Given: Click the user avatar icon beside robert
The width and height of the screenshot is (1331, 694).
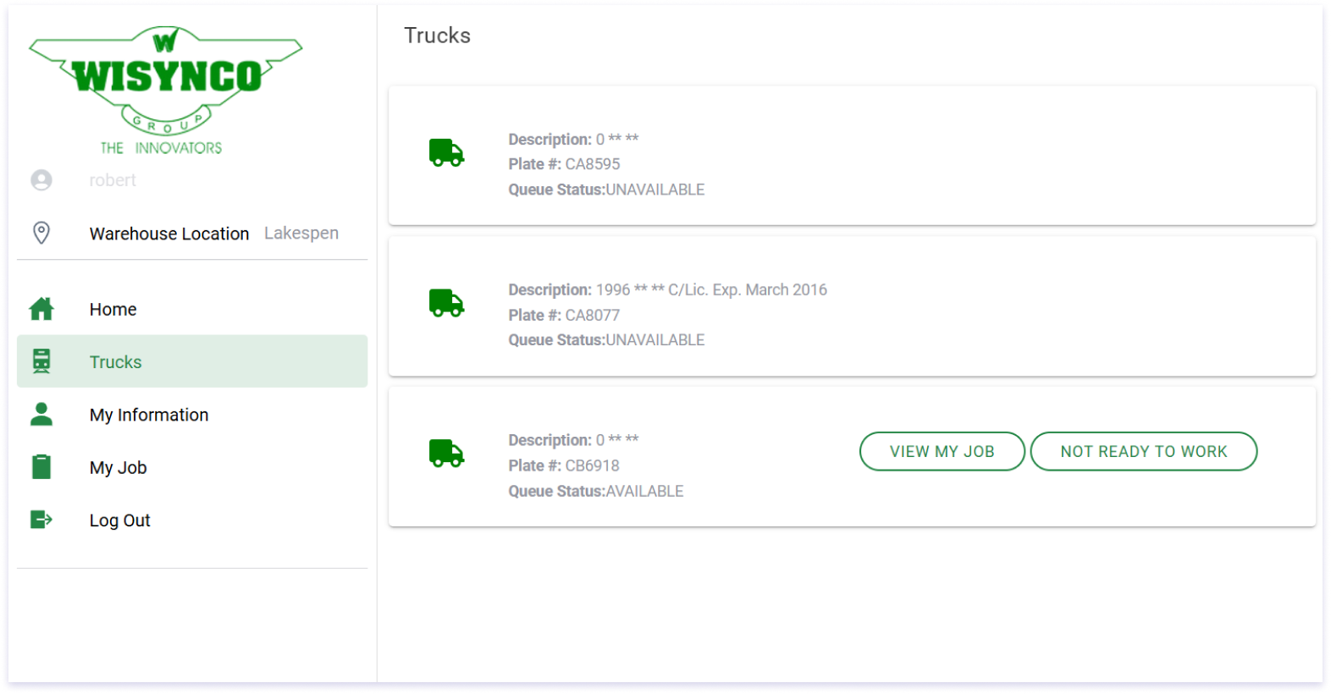Looking at the screenshot, I should coord(41,180).
